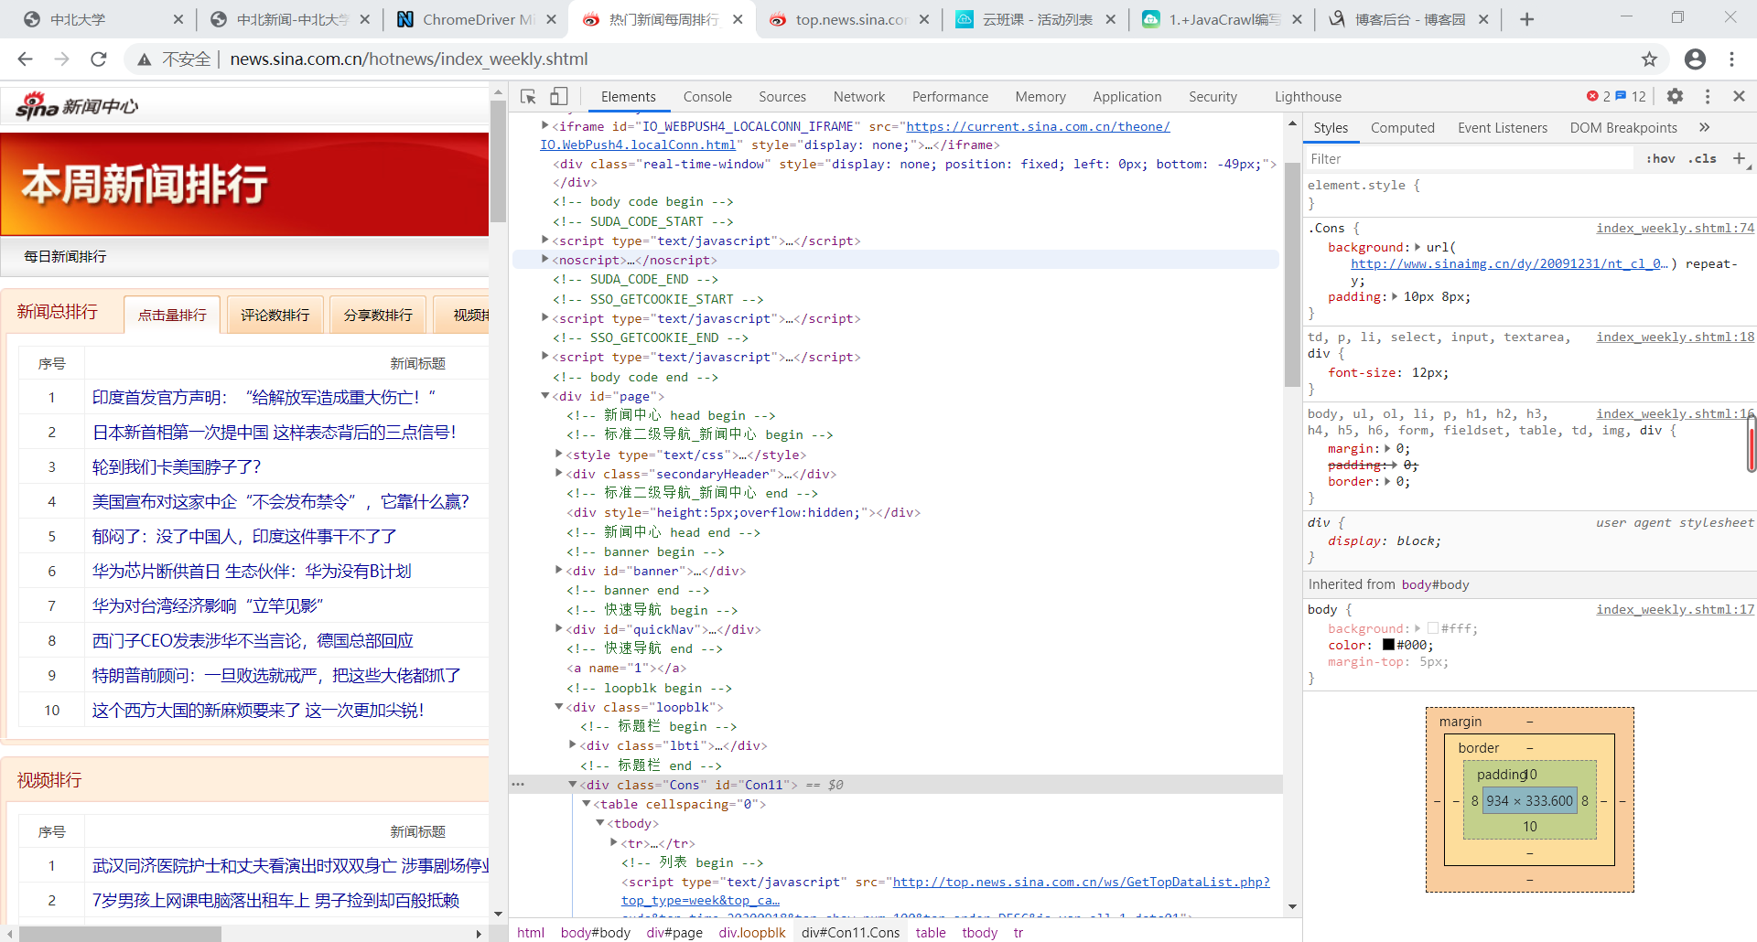The width and height of the screenshot is (1757, 942).
Task: Activate the DevTools inspect element picker
Action: pos(528,97)
